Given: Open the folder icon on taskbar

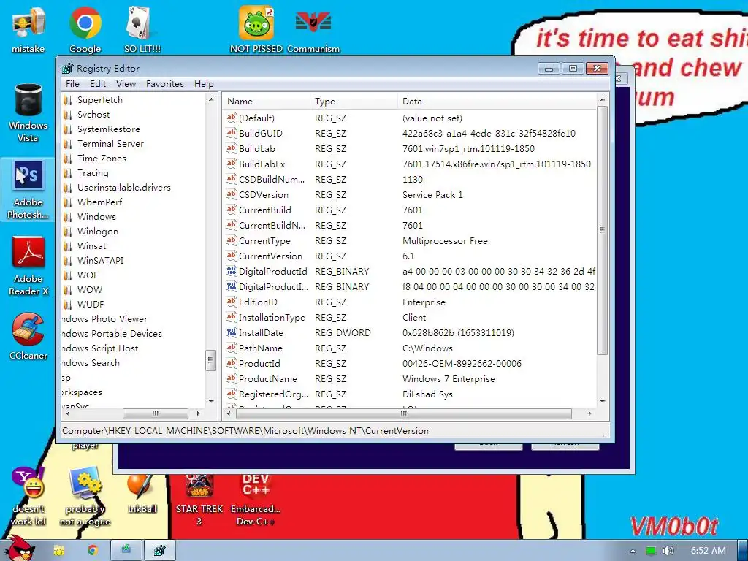Looking at the screenshot, I should pos(58,551).
